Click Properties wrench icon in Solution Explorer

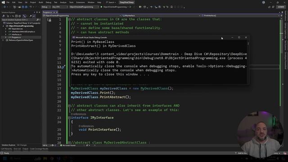coord(31,16)
